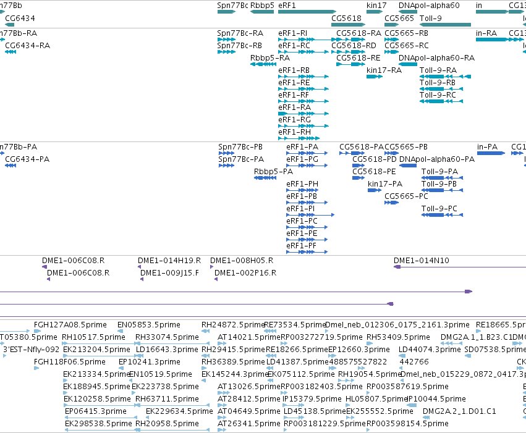Open the DME1-009J15.F BAC end
Image resolution: width=526 pixels, height=433 pixels.
point(142,279)
